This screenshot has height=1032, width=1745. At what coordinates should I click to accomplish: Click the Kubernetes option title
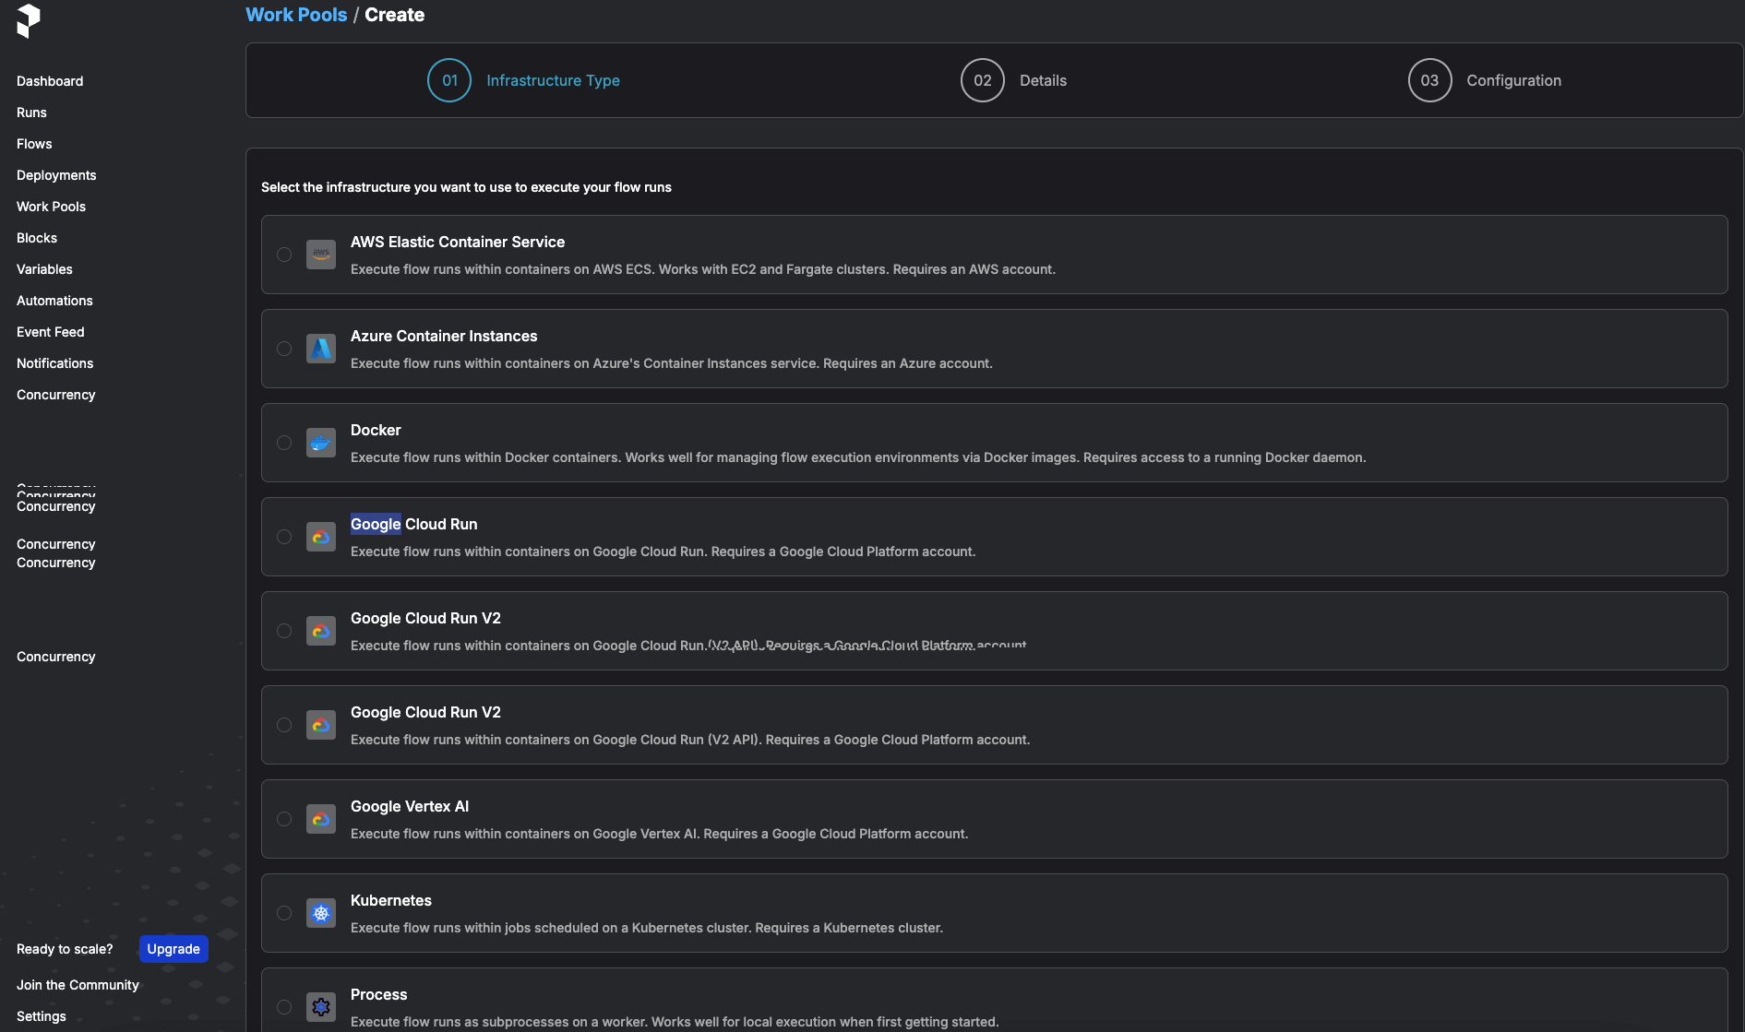pos(391,900)
